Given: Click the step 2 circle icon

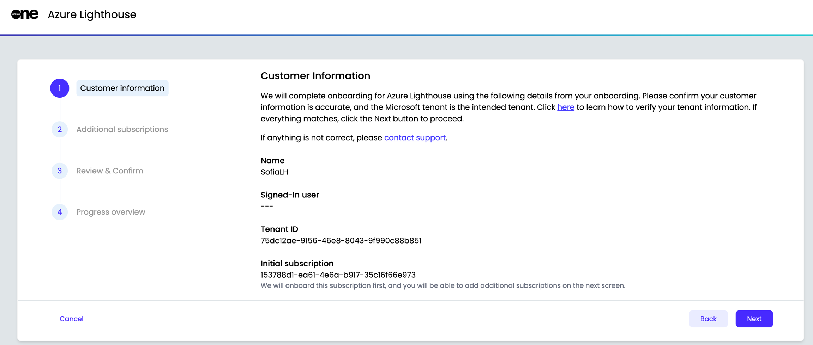Looking at the screenshot, I should click(x=60, y=129).
